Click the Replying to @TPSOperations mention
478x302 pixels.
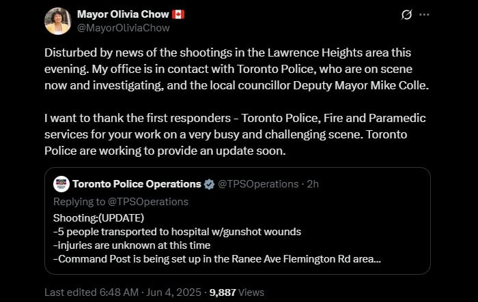click(x=148, y=202)
